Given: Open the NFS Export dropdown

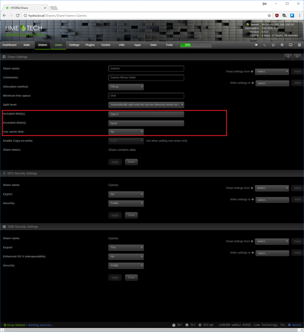Looking at the screenshot, I should 126,194.
